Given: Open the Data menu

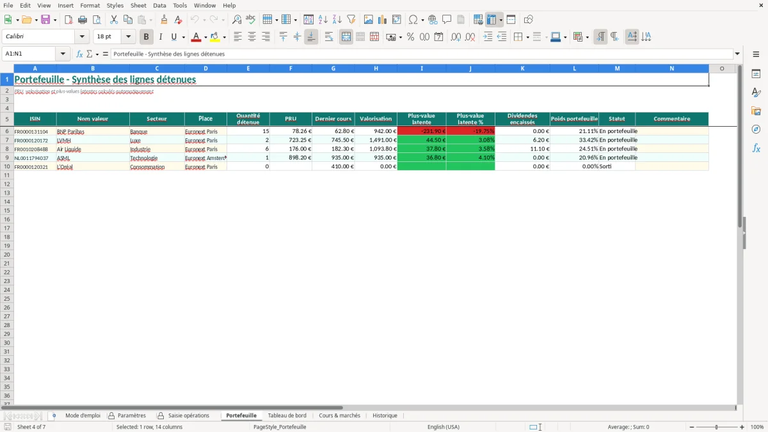Looking at the screenshot, I should pyautogui.click(x=159, y=5).
